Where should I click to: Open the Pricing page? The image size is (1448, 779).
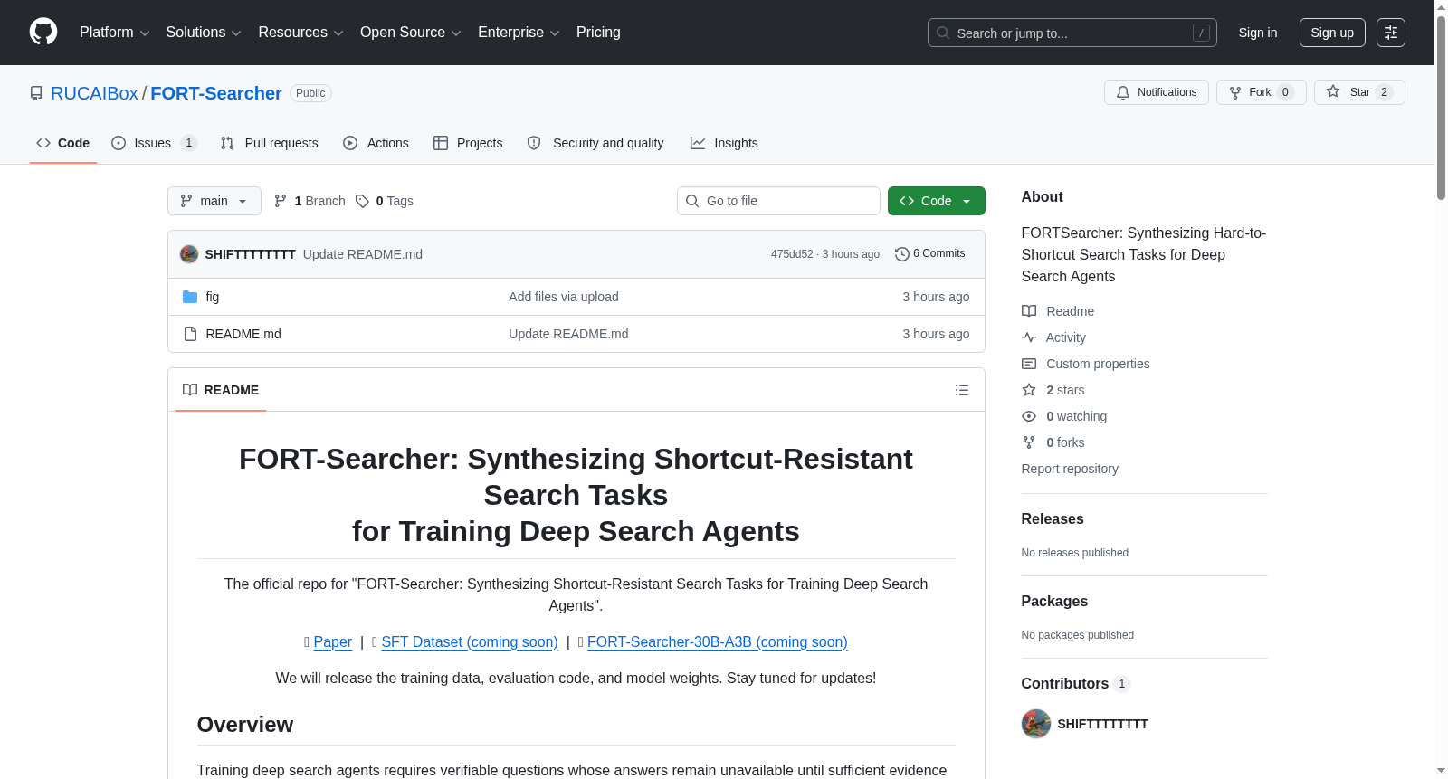click(x=598, y=33)
